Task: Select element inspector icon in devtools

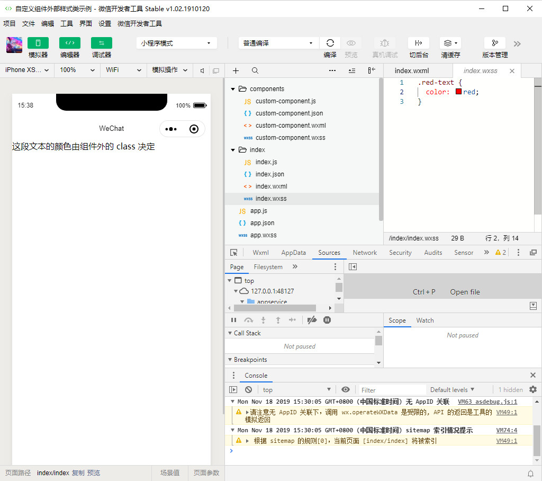Action: (x=234, y=253)
